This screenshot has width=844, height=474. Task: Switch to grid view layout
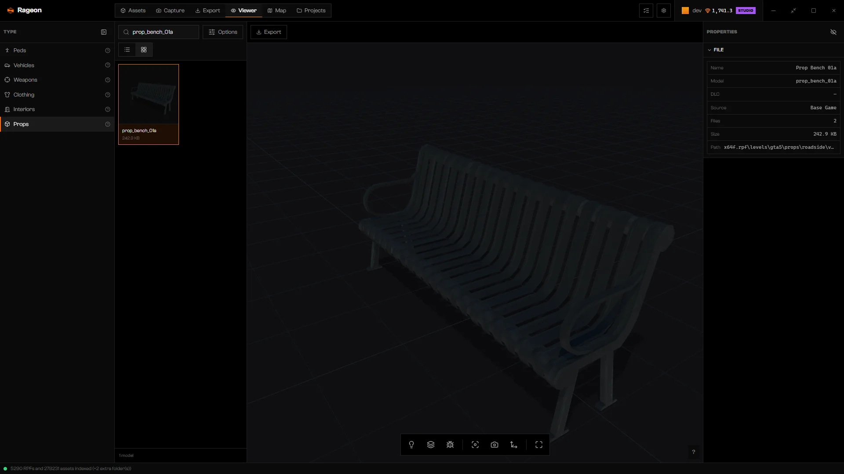(x=144, y=50)
